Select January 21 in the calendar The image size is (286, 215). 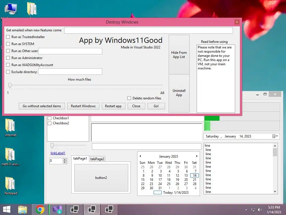tap(195, 179)
